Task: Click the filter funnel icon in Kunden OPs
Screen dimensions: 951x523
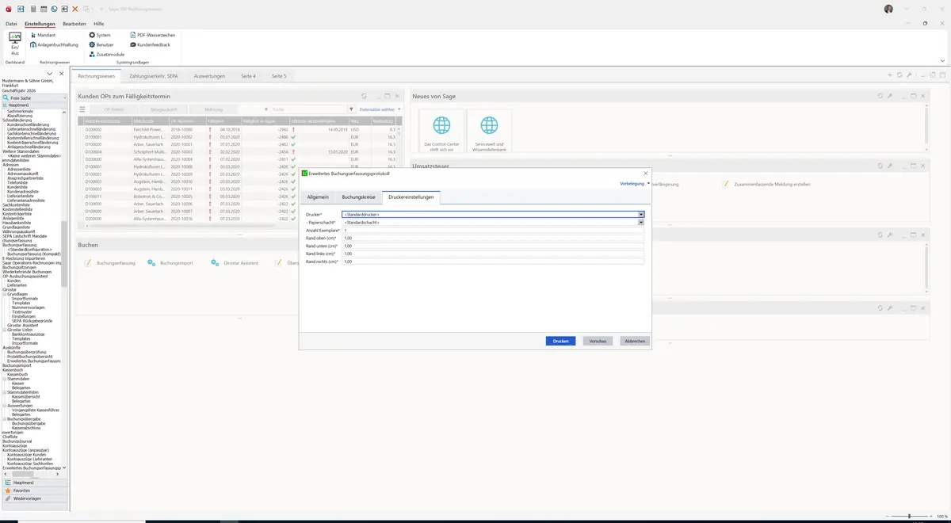Action: 352,109
